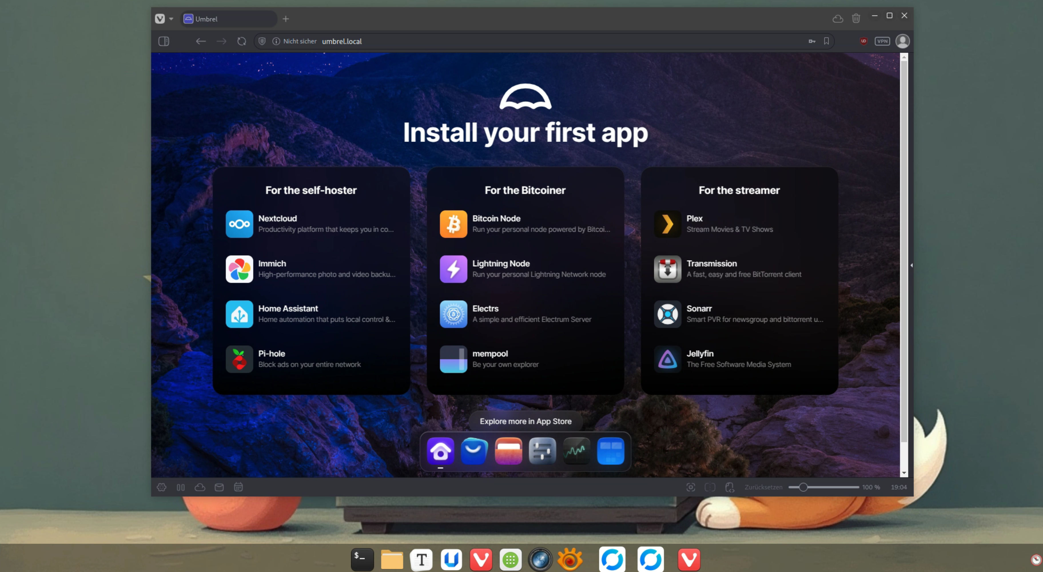Screen dimensions: 1043x572
Task: Toggle the VPN button
Action: (882, 41)
